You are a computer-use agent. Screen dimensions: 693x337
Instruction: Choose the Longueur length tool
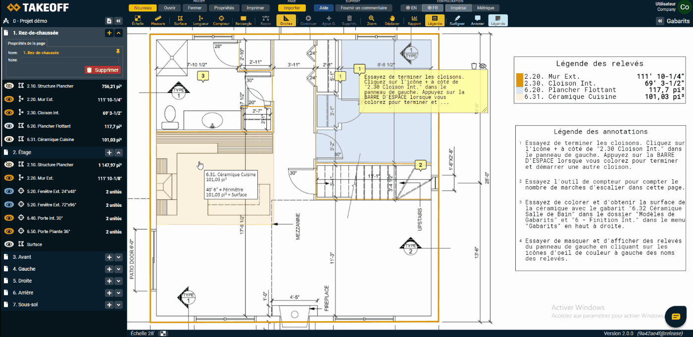(200, 20)
